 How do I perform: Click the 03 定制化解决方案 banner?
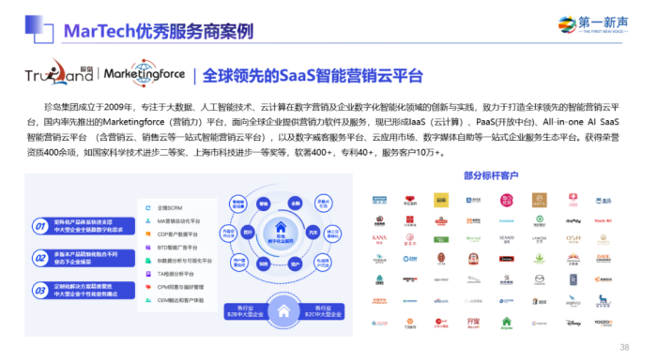(84, 291)
